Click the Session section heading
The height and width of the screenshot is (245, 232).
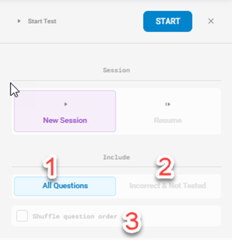pos(116,70)
